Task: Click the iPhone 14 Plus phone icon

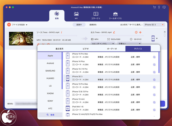Action: (x=68, y=63)
